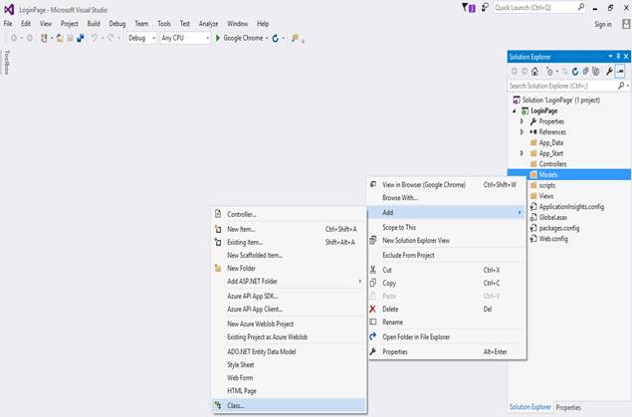Open the Analyze menu
The image size is (632, 417).
click(208, 24)
